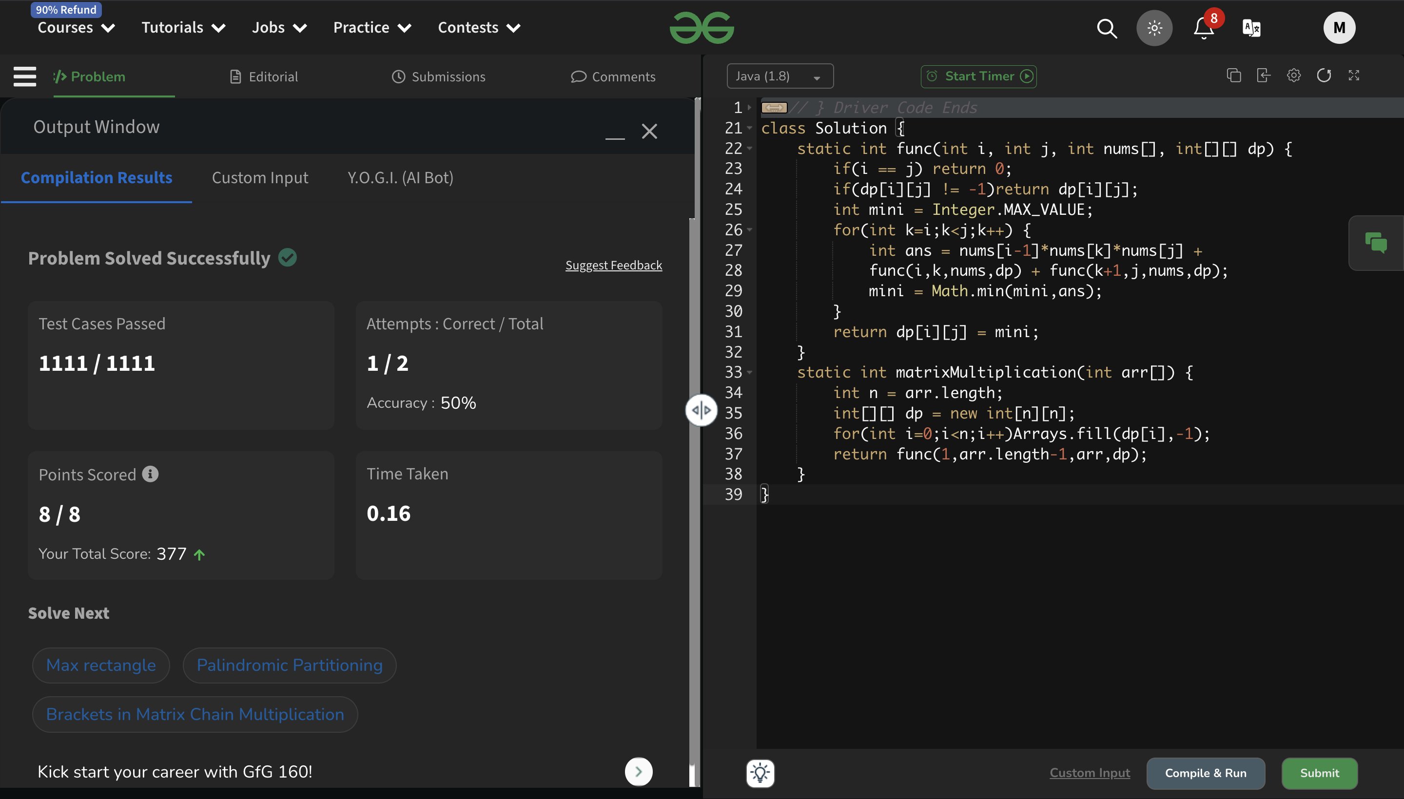Collapse code fold arrow at line 22

(x=749, y=148)
